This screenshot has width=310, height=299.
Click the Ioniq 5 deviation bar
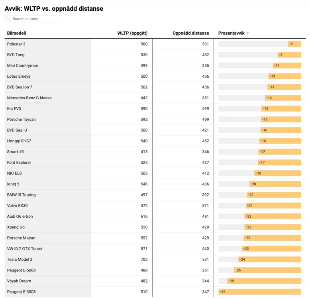[x=275, y=184]
